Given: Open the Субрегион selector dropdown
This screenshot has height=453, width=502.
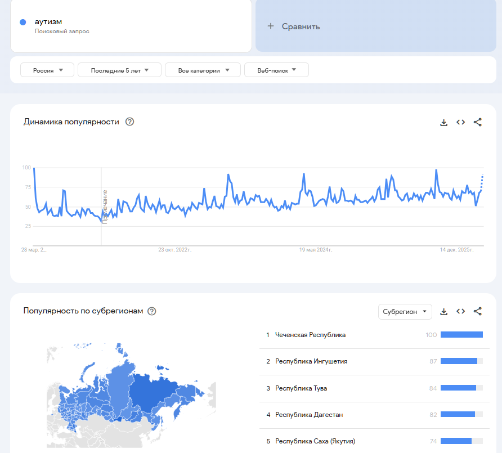Looking at the screenshot, I should [x=405, y=311].
